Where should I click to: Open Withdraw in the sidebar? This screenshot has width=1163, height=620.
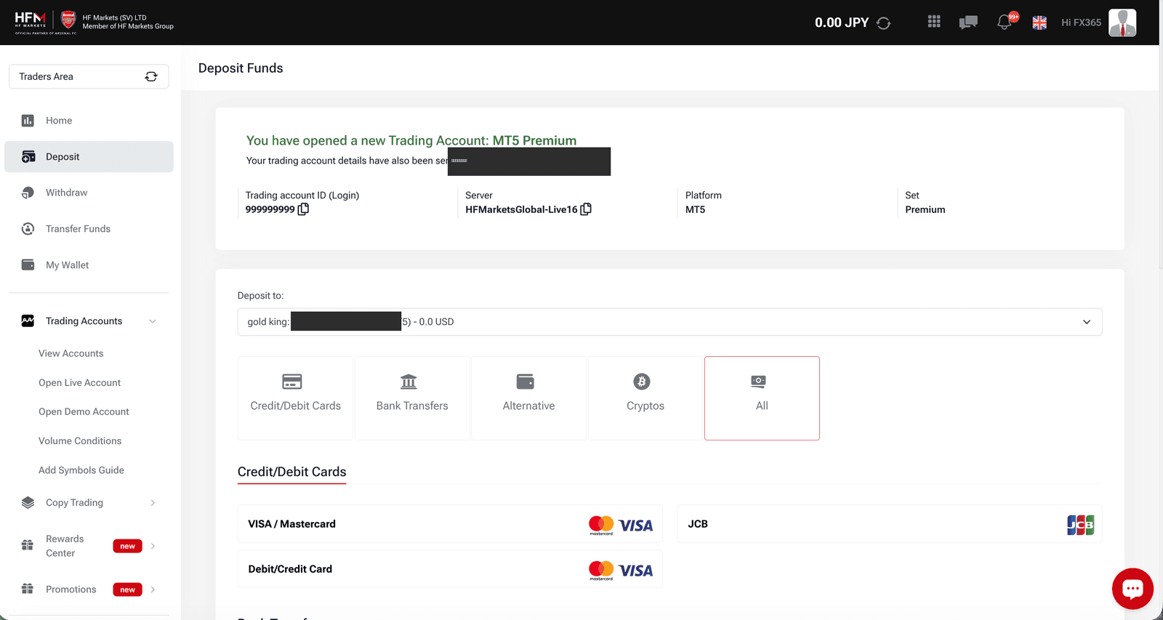(89, 193)
